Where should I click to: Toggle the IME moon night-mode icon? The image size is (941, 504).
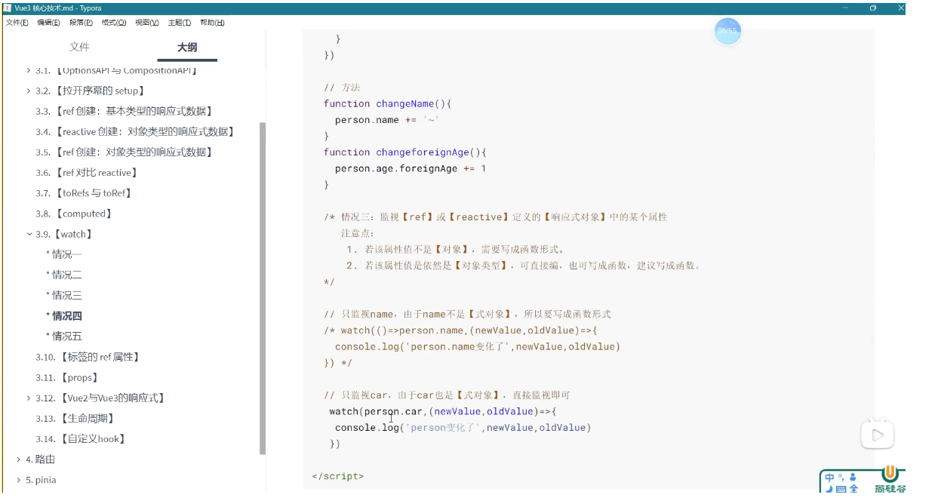829,489
